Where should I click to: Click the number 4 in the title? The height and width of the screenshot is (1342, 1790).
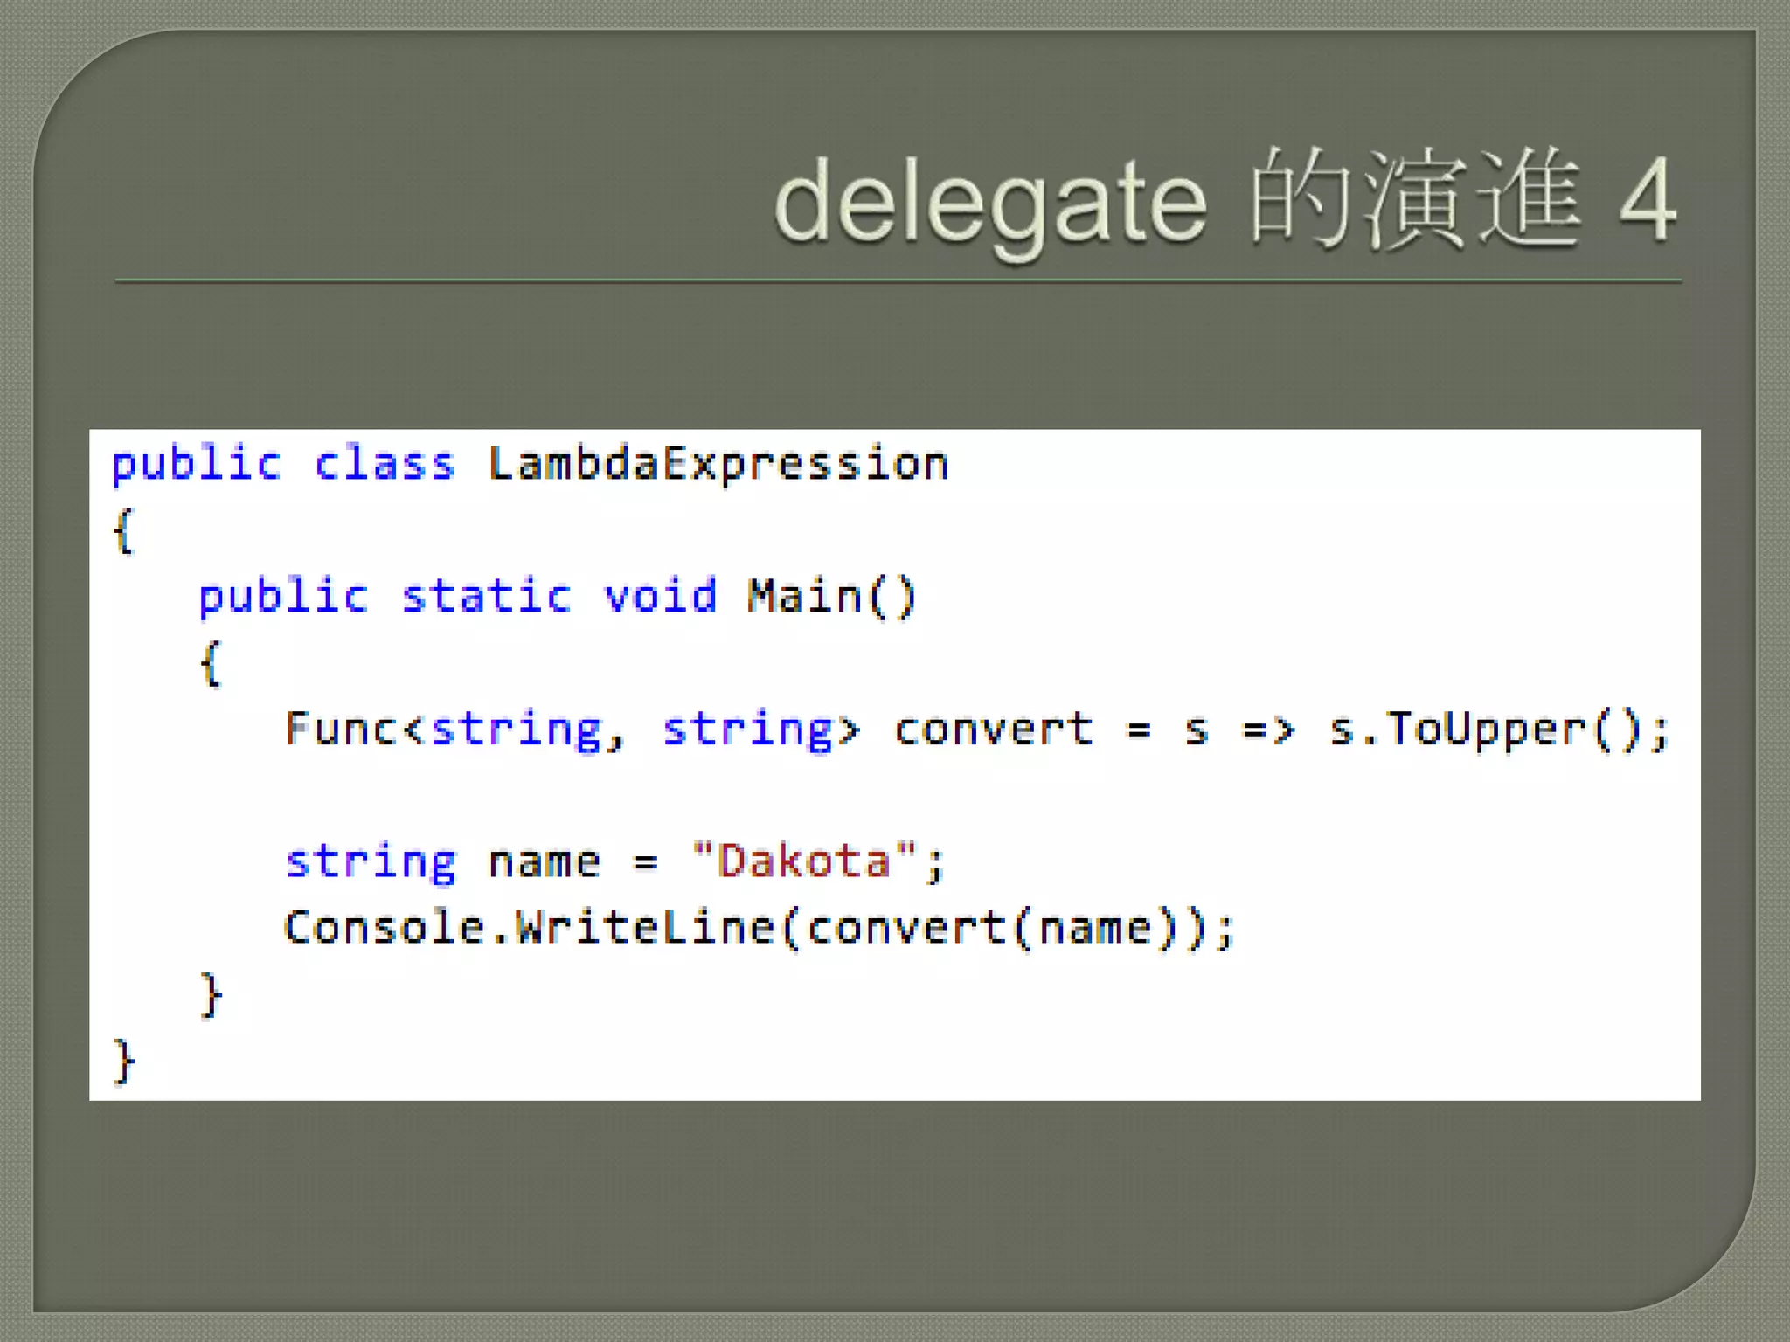1648,201
